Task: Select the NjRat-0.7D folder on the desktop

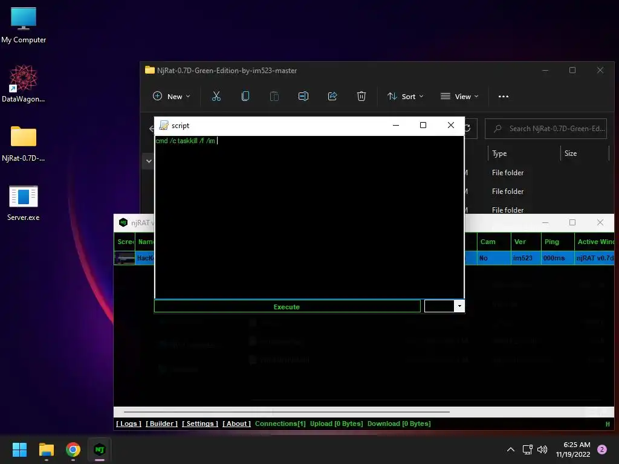Action: (24, 144)
